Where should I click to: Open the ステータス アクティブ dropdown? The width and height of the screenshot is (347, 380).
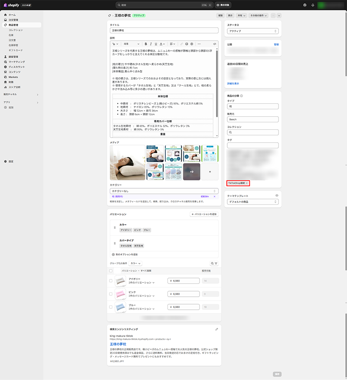coord(253,31)
